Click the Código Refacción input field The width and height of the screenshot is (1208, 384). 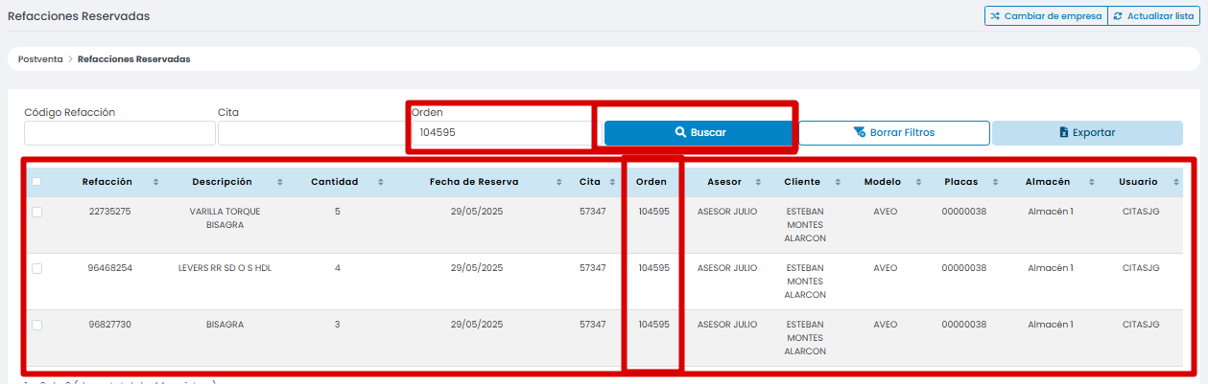click(120, 133)
